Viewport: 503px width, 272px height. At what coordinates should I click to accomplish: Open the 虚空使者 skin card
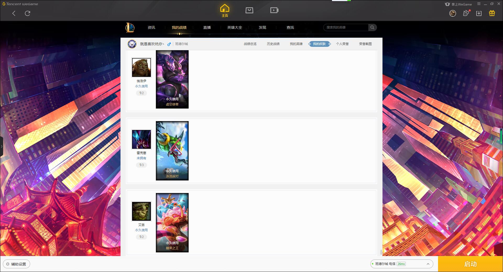(x=172, y=79)
